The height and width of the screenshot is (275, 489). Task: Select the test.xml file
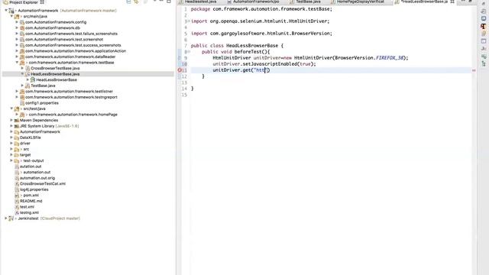[x=27, y=207]
